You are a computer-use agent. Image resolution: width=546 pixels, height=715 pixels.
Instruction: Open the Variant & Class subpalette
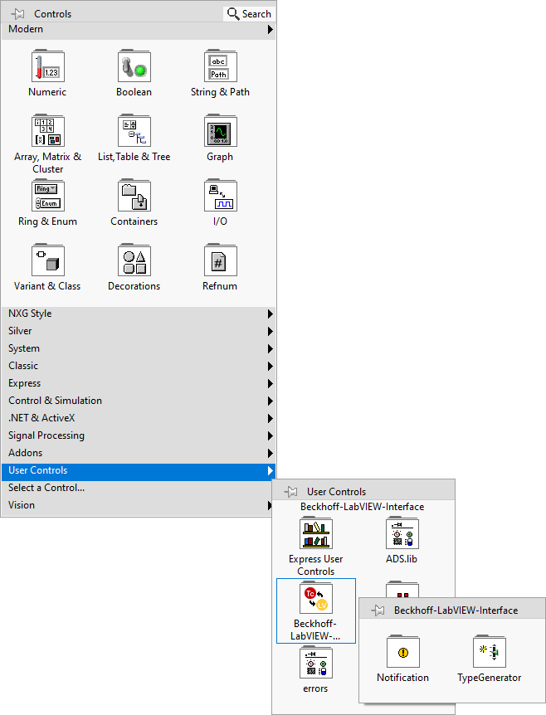[x=48, y=260]
